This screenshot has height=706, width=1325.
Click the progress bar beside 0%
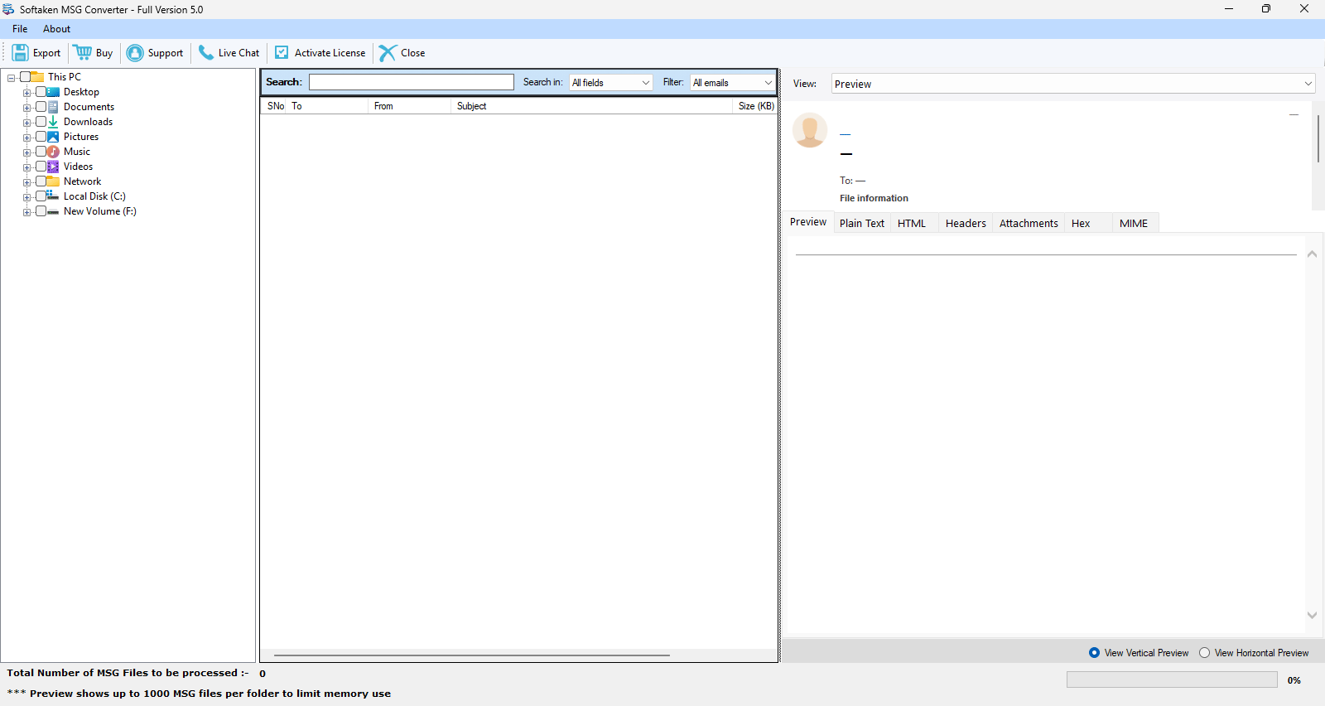(x=1172, y=679)
